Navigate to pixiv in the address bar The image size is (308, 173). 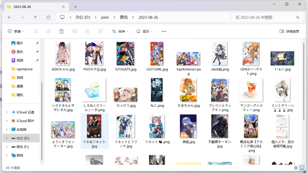click(x=105, y=17)
